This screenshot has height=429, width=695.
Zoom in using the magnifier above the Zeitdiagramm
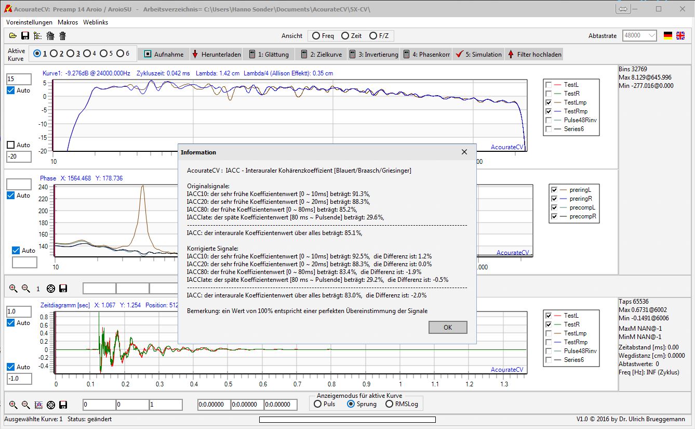(x=13, y=288)
